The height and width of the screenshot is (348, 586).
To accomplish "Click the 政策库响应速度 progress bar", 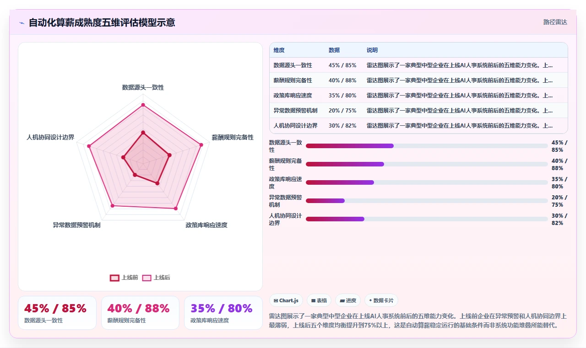I will [427, 182].
